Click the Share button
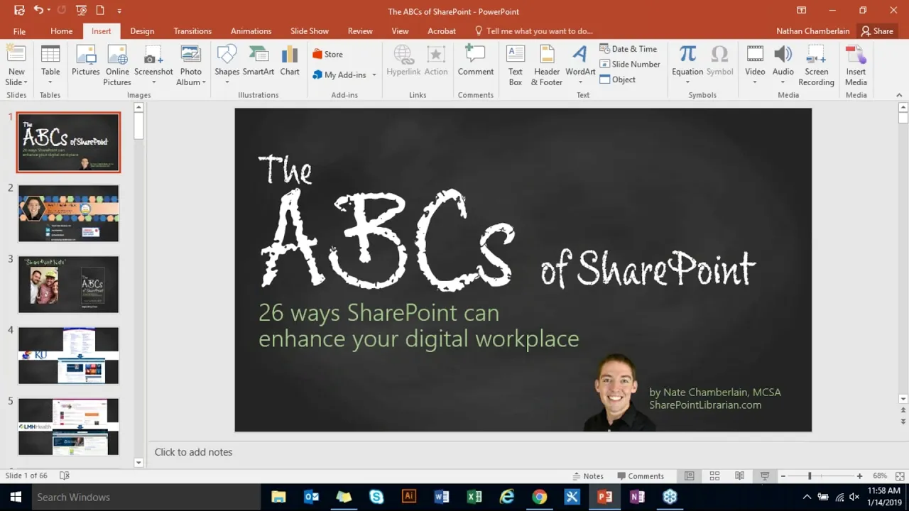Image resolution: width=909 pixels, height=511 pixels. pos(877,31)
